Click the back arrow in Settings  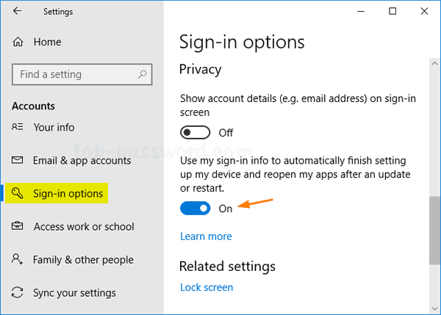[x=17, y=11]
